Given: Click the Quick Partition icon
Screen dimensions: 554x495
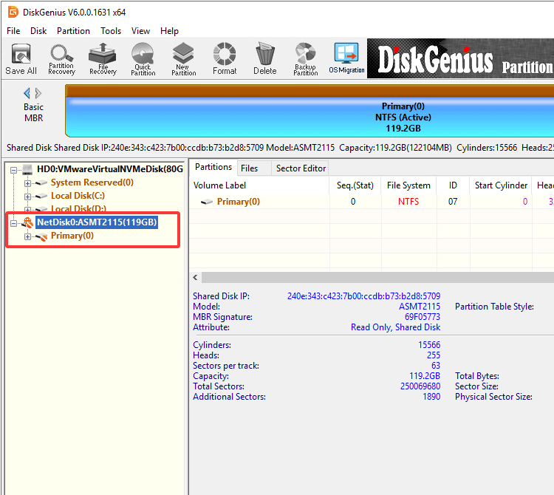Looking at the screenshot, I should (143, 58).
